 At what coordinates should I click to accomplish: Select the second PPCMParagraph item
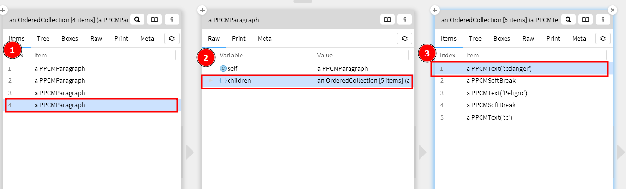[x=92, y=81]
